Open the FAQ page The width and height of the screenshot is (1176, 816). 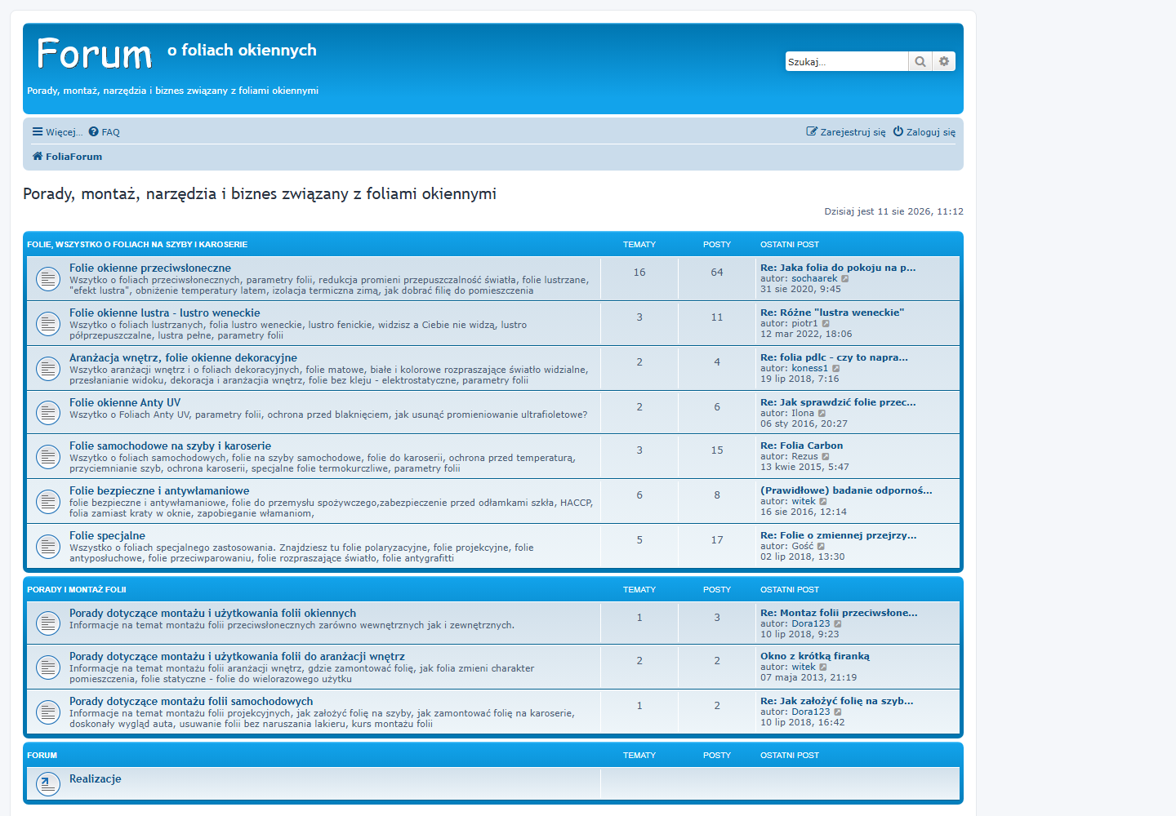[105, 132]
